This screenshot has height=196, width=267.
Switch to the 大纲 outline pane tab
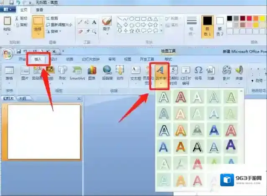click(23, 99)
